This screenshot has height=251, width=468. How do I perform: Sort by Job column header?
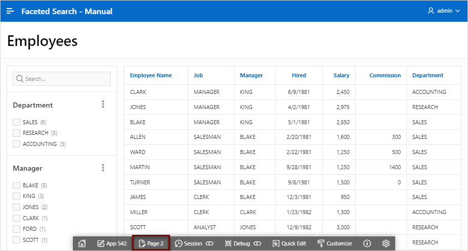pos(198,75)
